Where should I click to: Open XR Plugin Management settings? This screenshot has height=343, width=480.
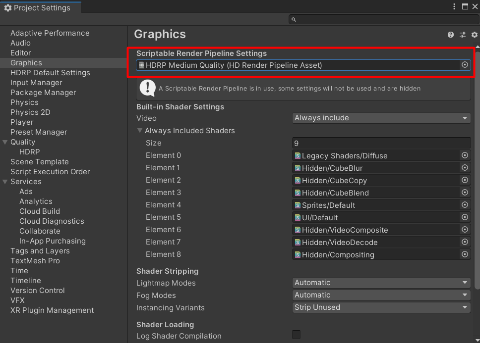coord(52,310)
